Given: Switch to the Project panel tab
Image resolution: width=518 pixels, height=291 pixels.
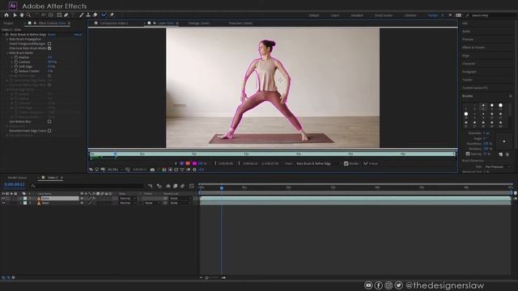Looking at the screenshot, I should 9,23.
